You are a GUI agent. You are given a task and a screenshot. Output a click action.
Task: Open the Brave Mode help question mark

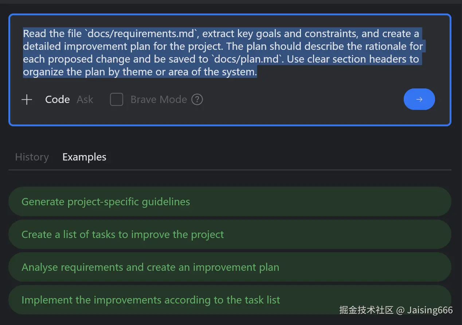[197, 99]
